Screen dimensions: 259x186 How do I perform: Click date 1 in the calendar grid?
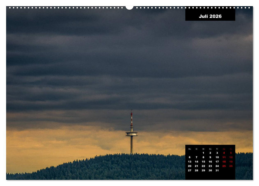click(x=203, y=153)
